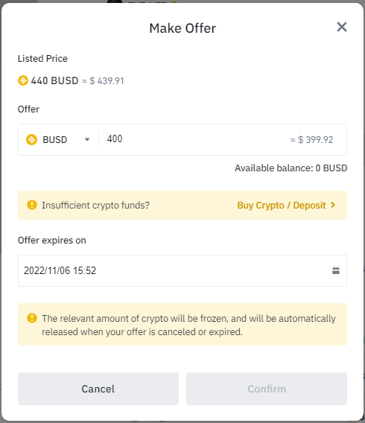365x423 pixels.
Task: Click the chevron arrow after Buy Crypto / Deposit
Action: coord(333,205)
